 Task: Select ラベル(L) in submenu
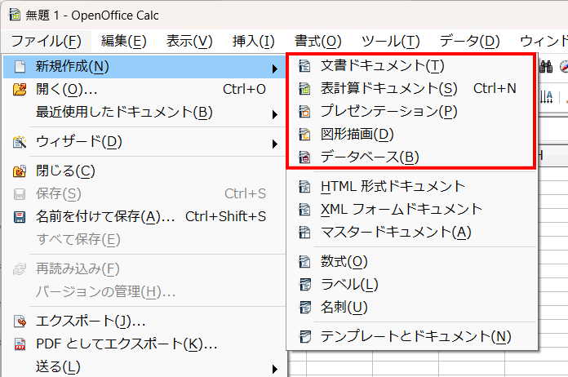point(411,284)
